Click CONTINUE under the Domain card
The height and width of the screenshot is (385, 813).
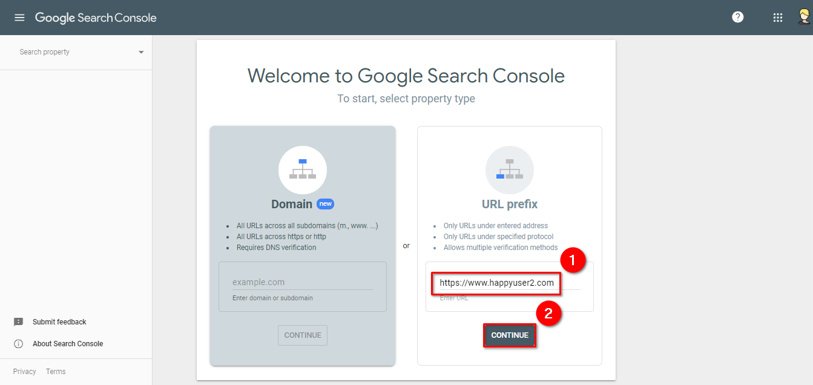coord(303,335)
